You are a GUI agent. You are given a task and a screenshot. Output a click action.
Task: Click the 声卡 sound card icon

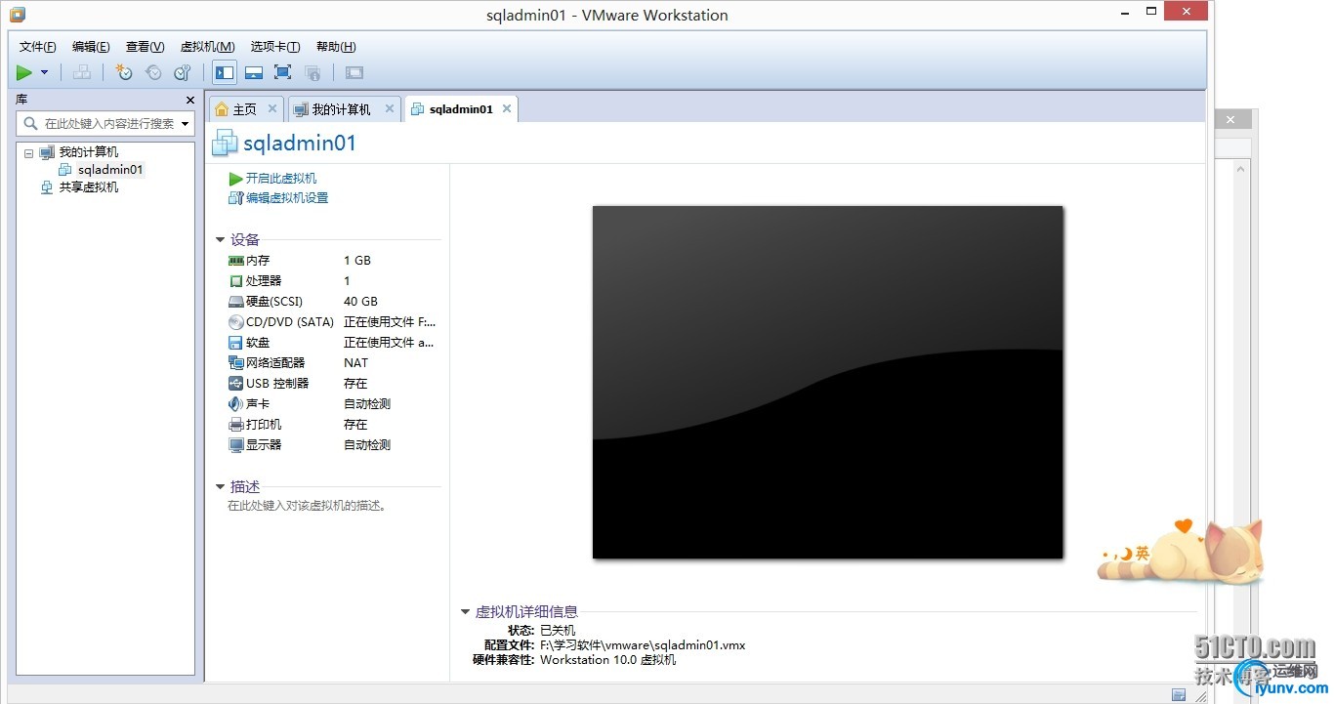pyautogui.click(x=235, y=404)
